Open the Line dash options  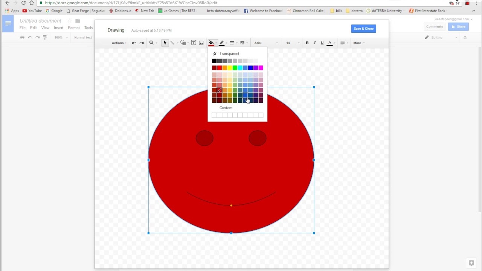tap(242, 43)
